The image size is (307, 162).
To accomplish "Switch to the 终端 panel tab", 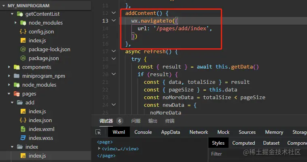I will click(170, 121).
